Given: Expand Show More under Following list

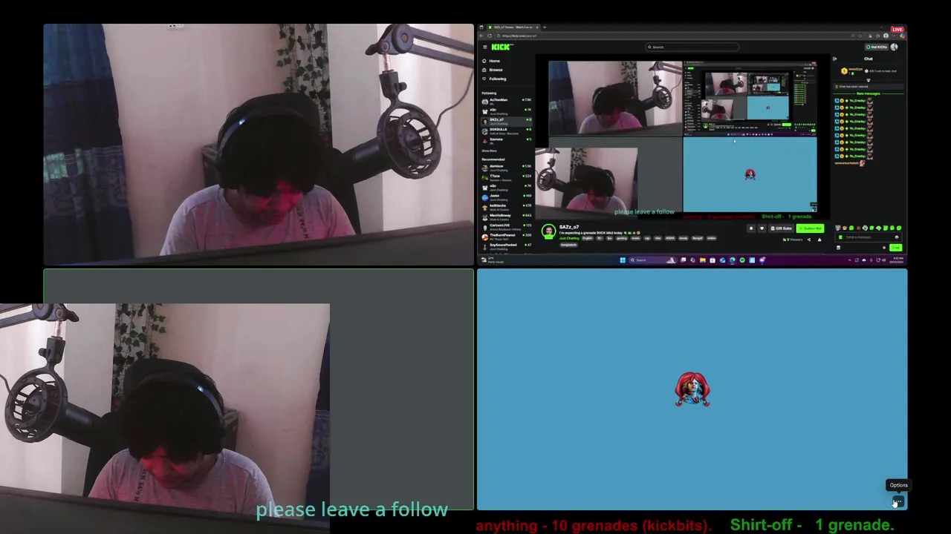Looking at the screenshot, I should (489, 151).
